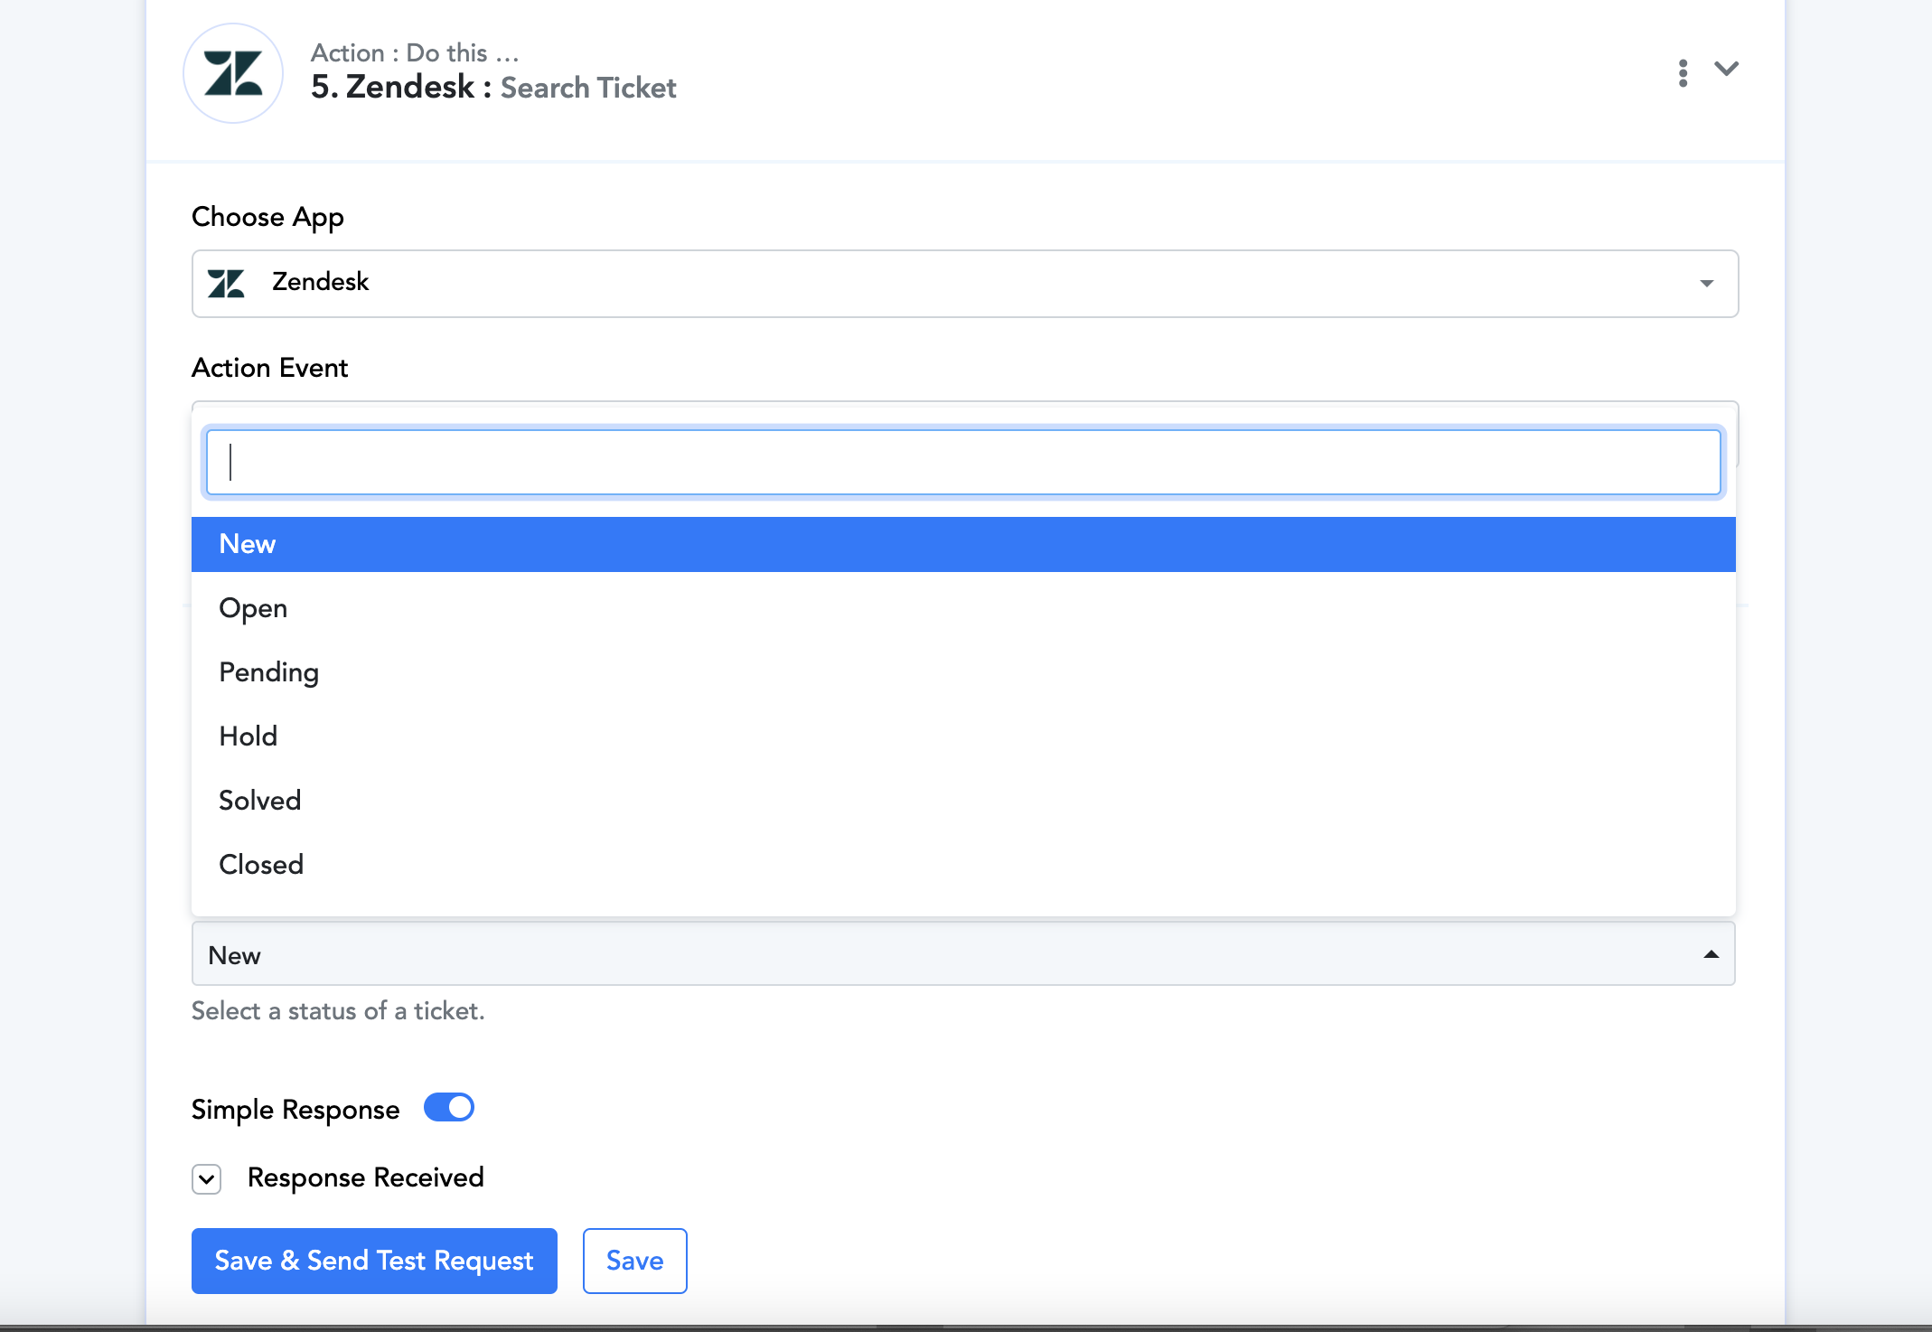Select the Open status option
1932x1332 pixels.
[x=963, y=608]
